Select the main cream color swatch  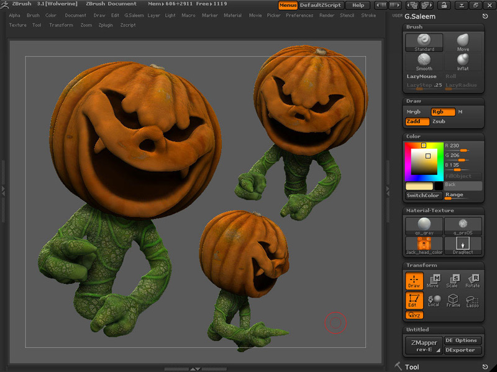coord(419,186)
